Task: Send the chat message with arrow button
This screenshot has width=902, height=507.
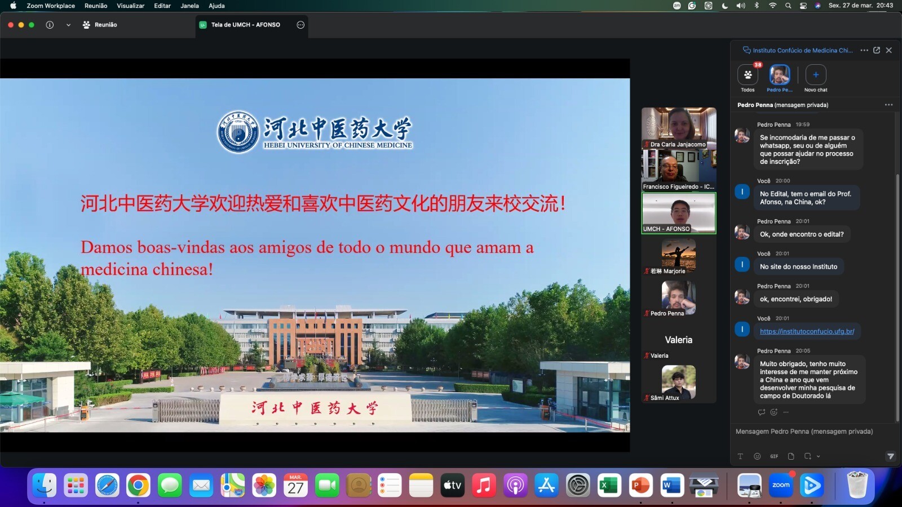Action: coord(890,456)
